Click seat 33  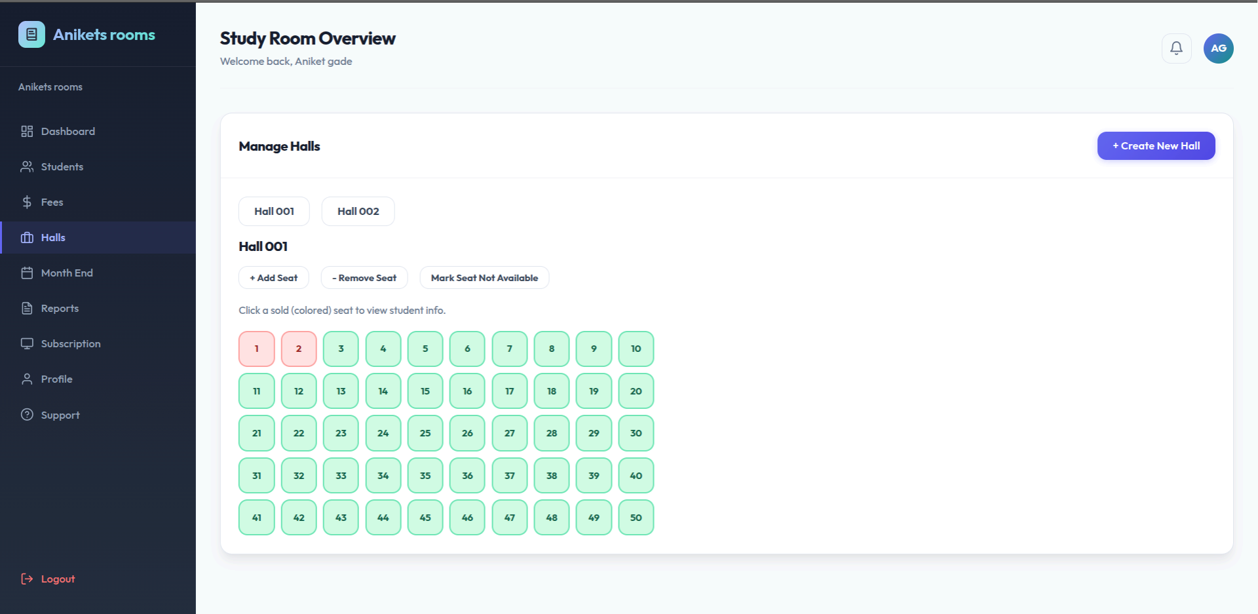point(341,476)
